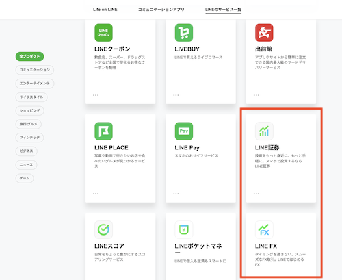Click the LINEスコア checkmark icon
342x280 pixels.
tap(103, 229)
